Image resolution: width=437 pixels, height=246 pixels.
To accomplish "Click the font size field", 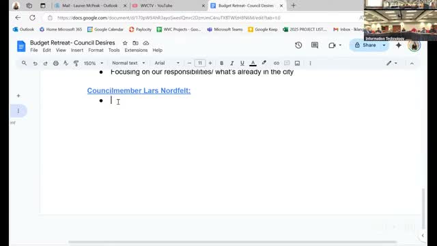I will (200, 64).
